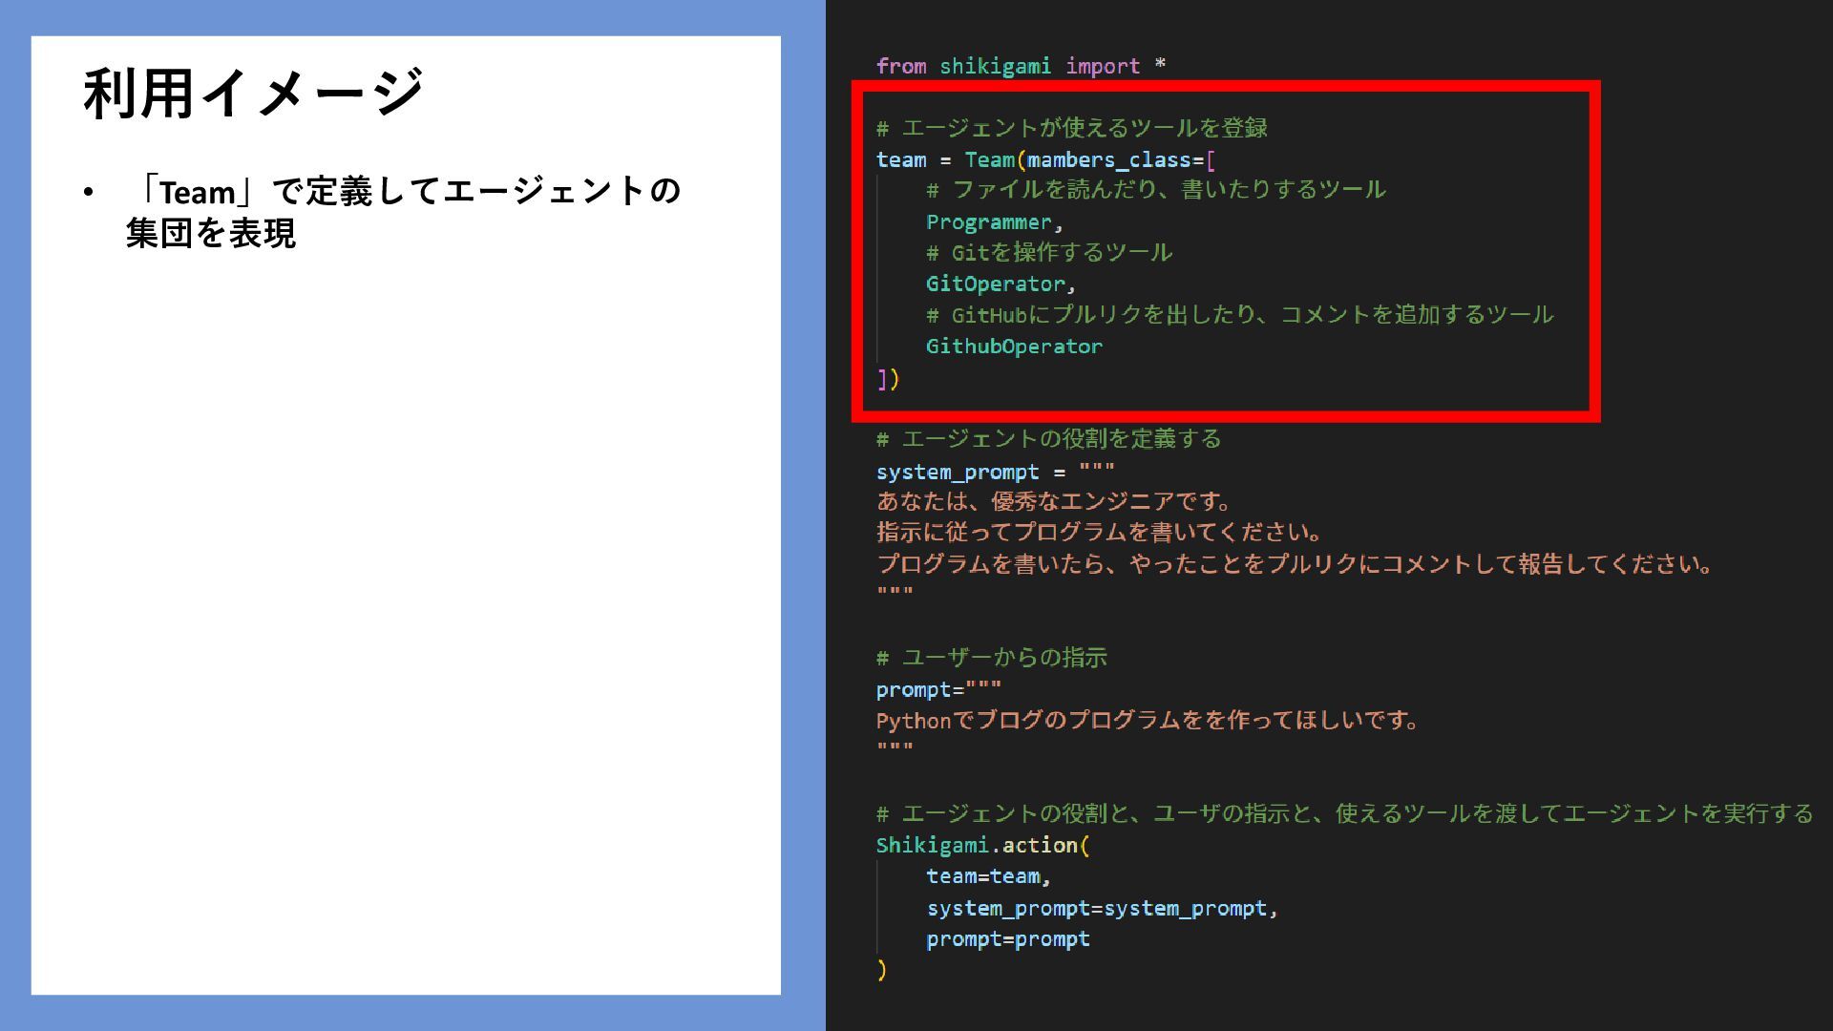This screenshot has height=1031, width=1833.
Task: Click the comment starting # エージェントの役割と、ユーザの指示と
Action: coord(1344,813)
